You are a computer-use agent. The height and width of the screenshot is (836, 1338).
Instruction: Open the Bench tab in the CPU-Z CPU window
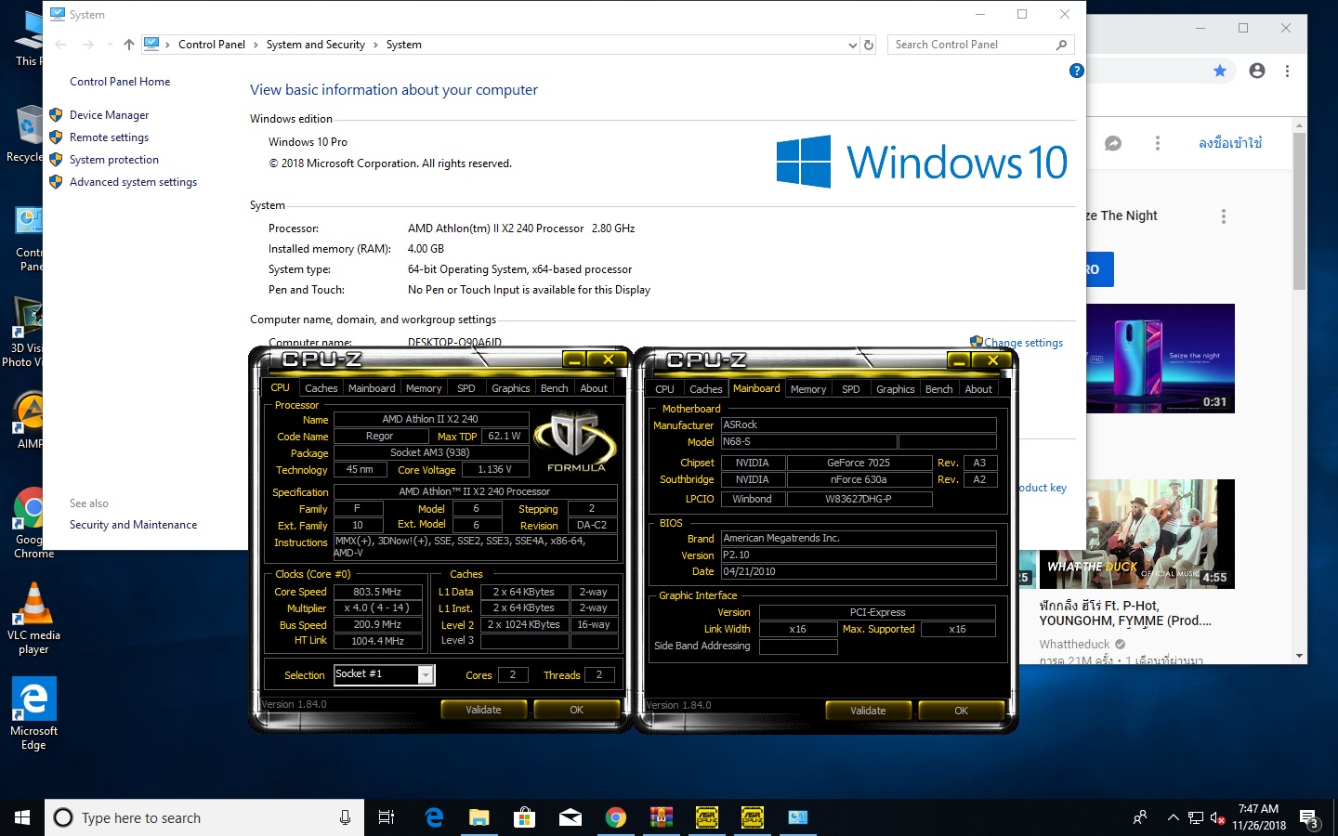coord(555,388)
